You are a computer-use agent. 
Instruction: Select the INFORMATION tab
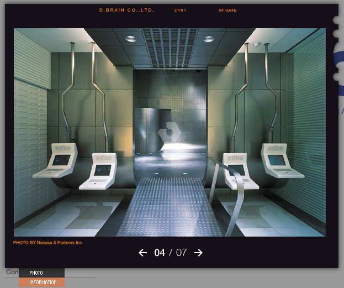click(41, 282)
